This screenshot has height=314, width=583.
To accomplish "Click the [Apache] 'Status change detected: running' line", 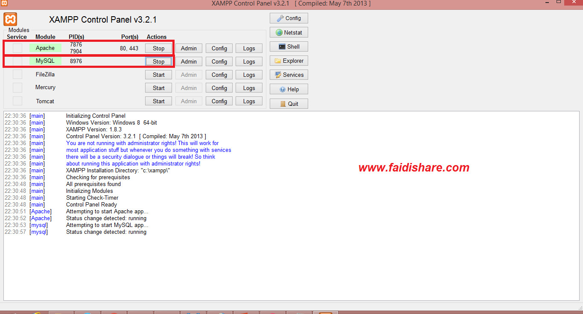I will coord(106,218).
